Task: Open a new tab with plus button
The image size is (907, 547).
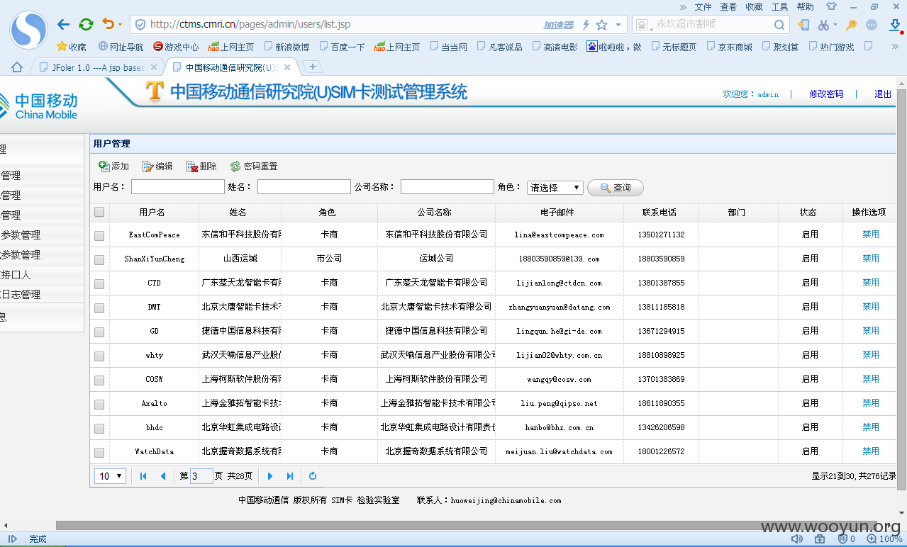Action: 313,67
